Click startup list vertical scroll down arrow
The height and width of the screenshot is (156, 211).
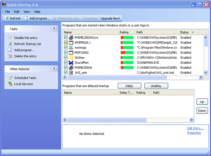206,73
